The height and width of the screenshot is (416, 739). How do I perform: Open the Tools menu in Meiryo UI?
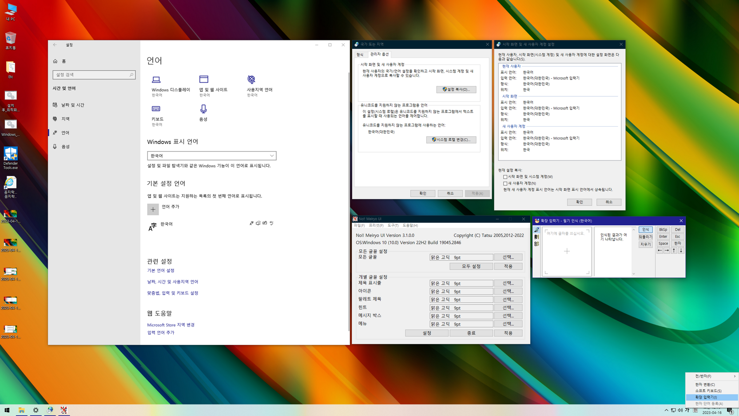pyautogui.click(x=393, y=225)
